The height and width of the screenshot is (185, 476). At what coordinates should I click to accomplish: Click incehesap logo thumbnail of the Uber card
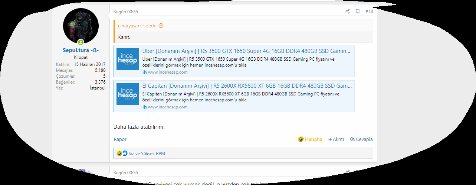click(x=128, y=59)
